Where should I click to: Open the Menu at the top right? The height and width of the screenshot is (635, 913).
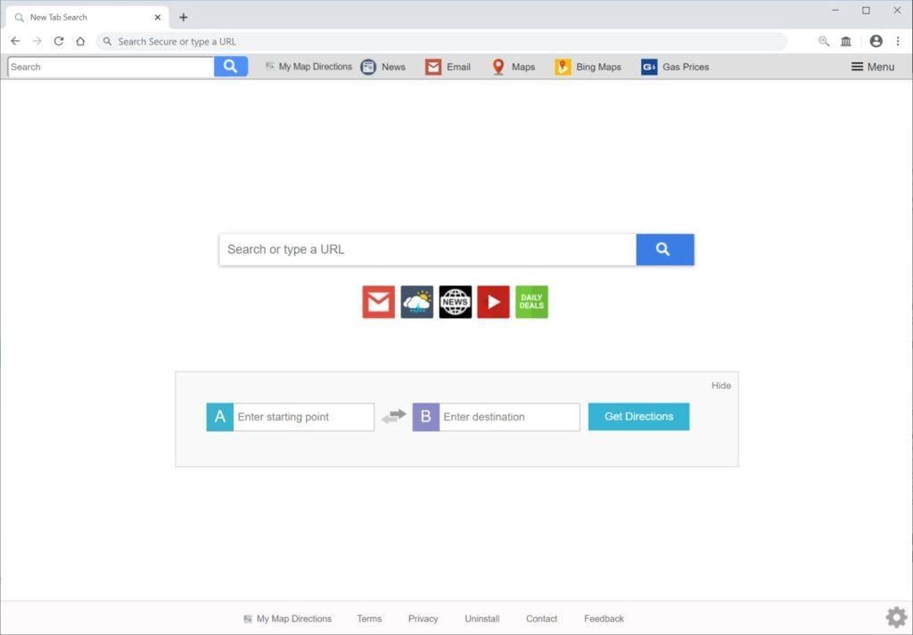(872, 66)
